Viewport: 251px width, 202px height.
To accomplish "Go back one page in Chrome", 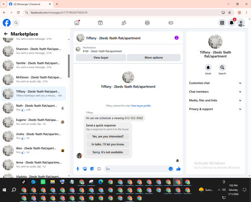I will (4, 13).
